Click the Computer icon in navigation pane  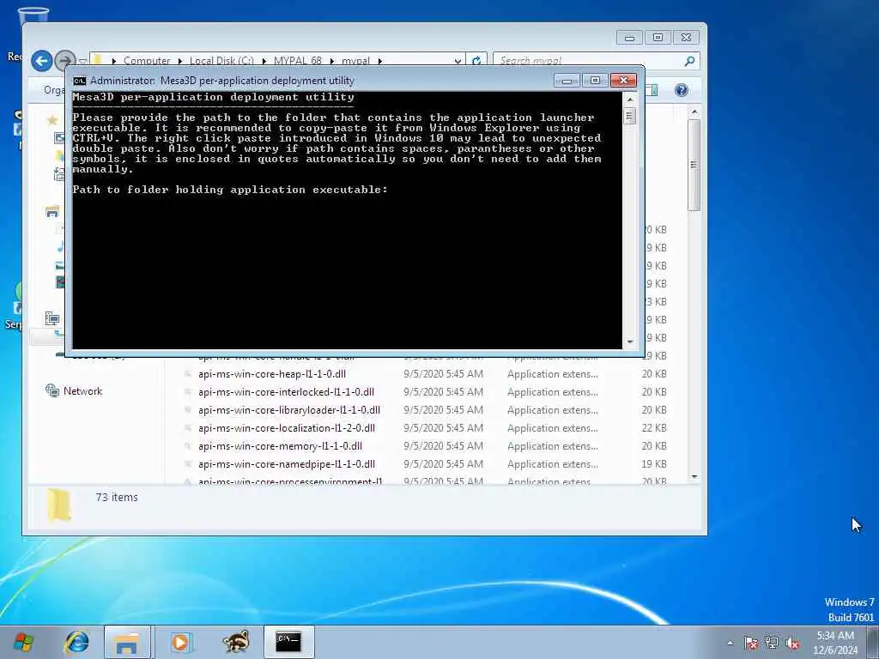coord(52,319)
